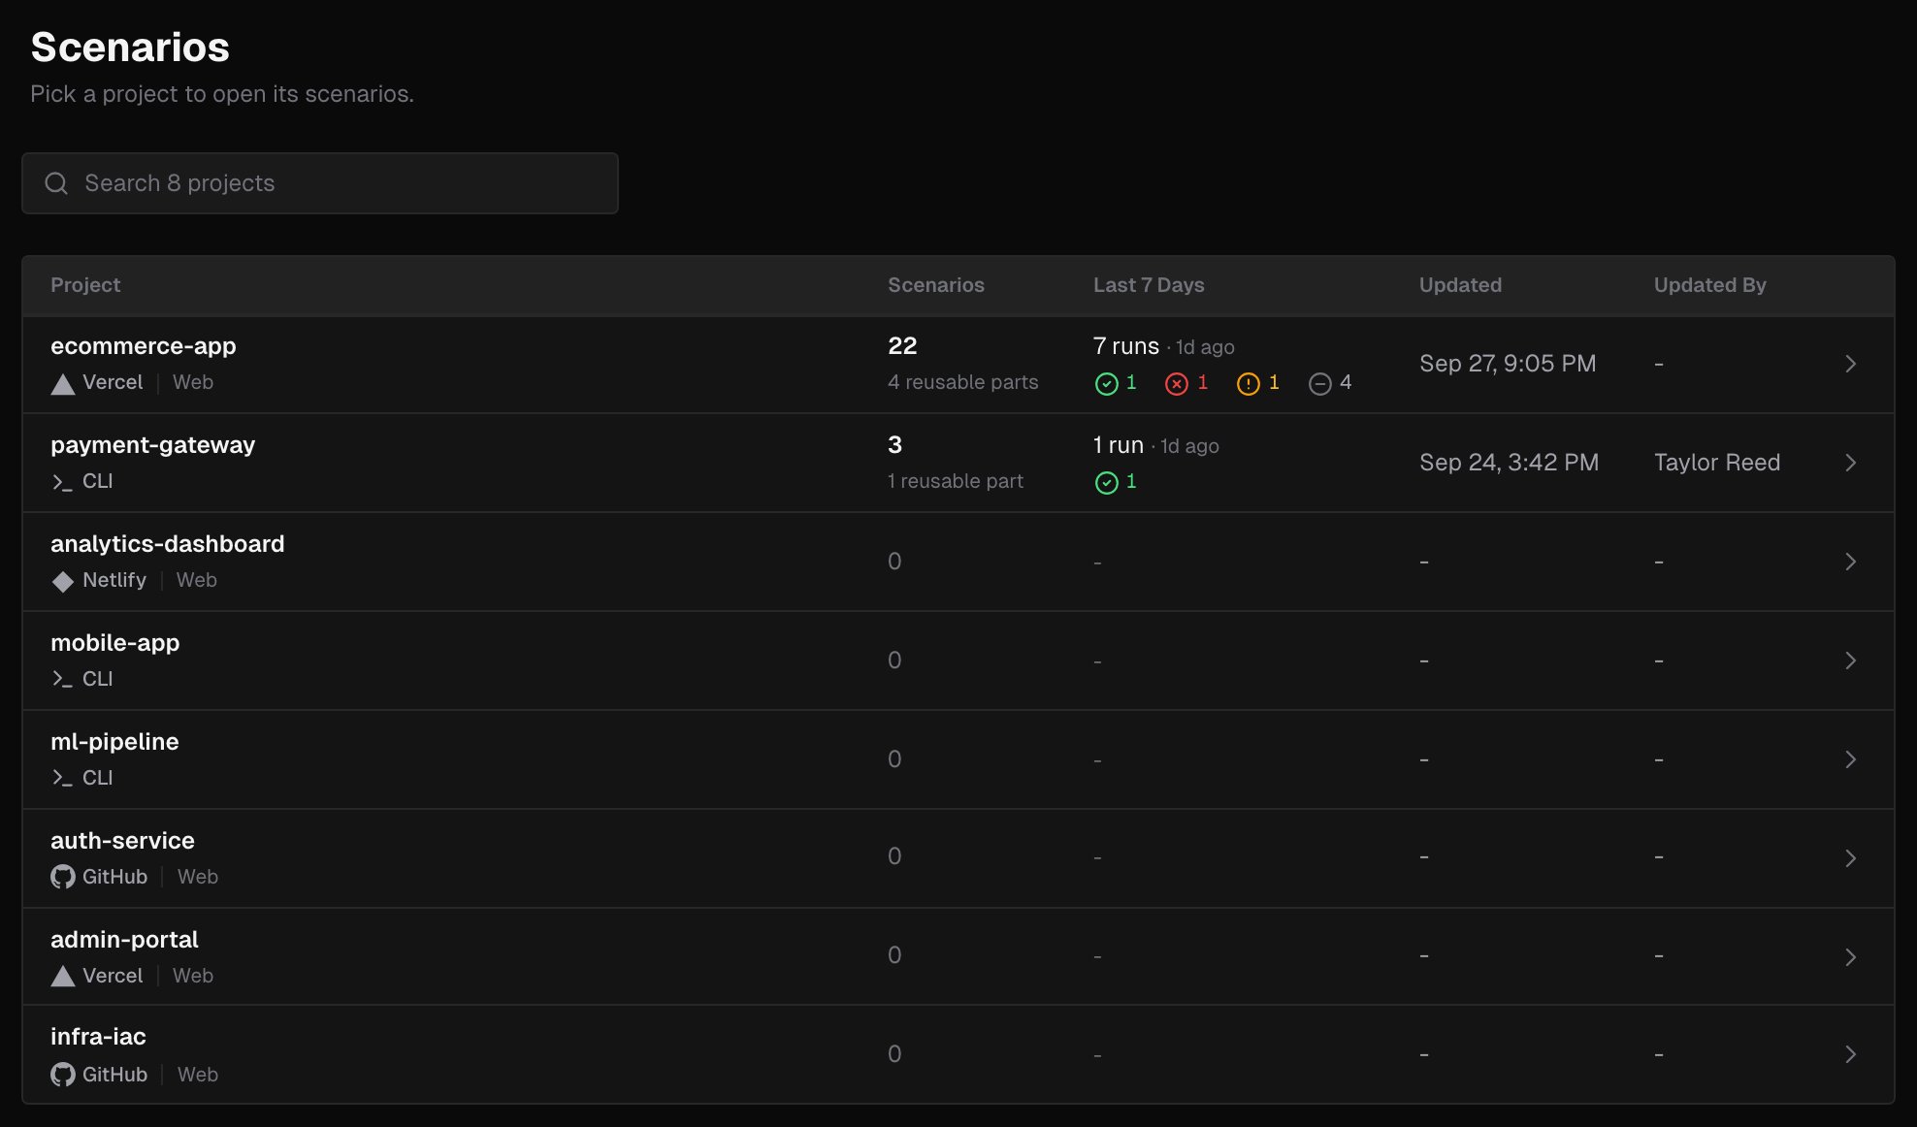
Task: Click the Updated column header
Action: 1460,285
